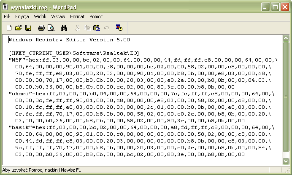Click the WordPad document icon in the title bar

[x=5, y=7]
